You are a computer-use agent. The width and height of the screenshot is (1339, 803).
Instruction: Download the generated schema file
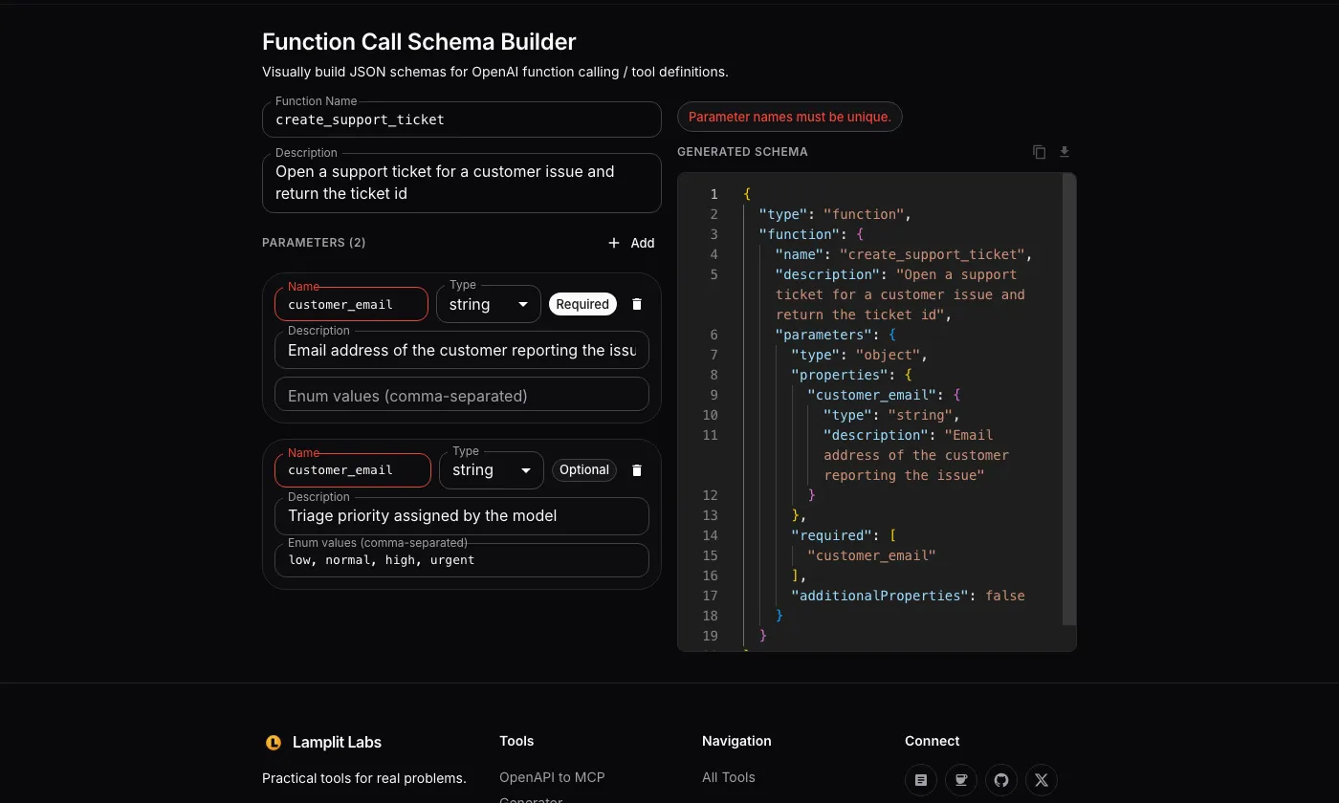coord(1065,152)
